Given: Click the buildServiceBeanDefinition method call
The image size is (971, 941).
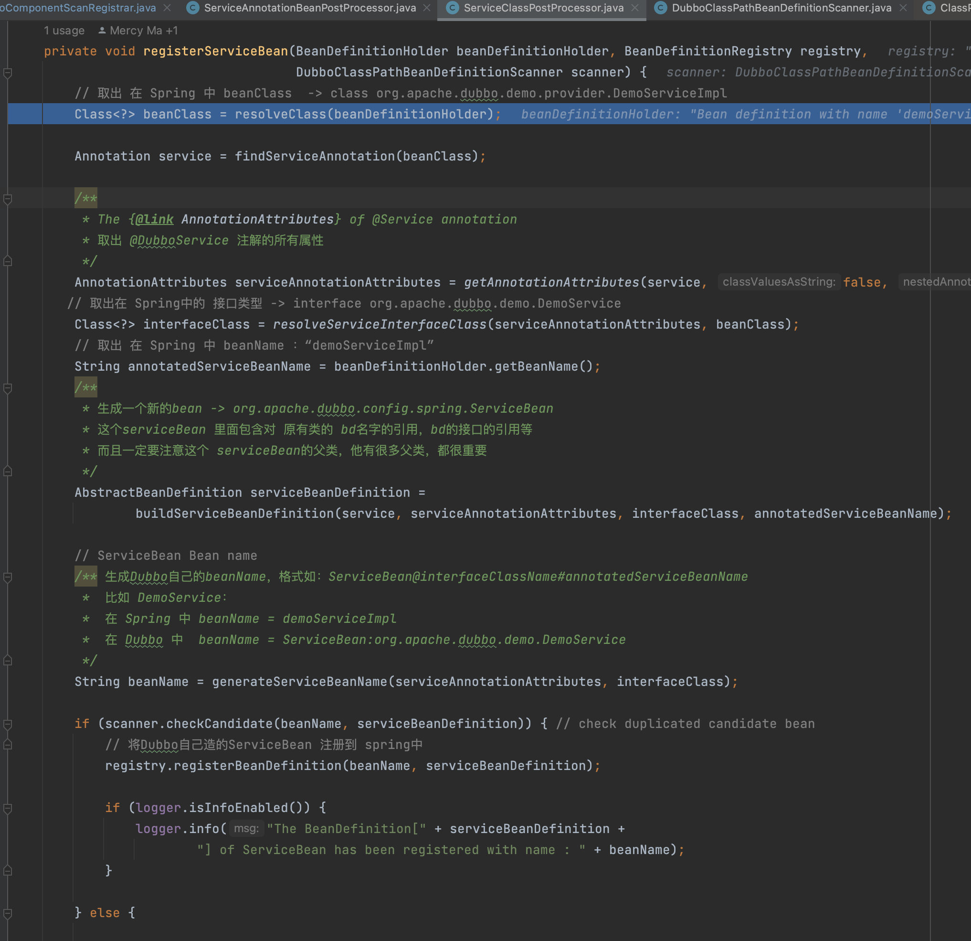Looking at the screenshot, I should [235, 513].
